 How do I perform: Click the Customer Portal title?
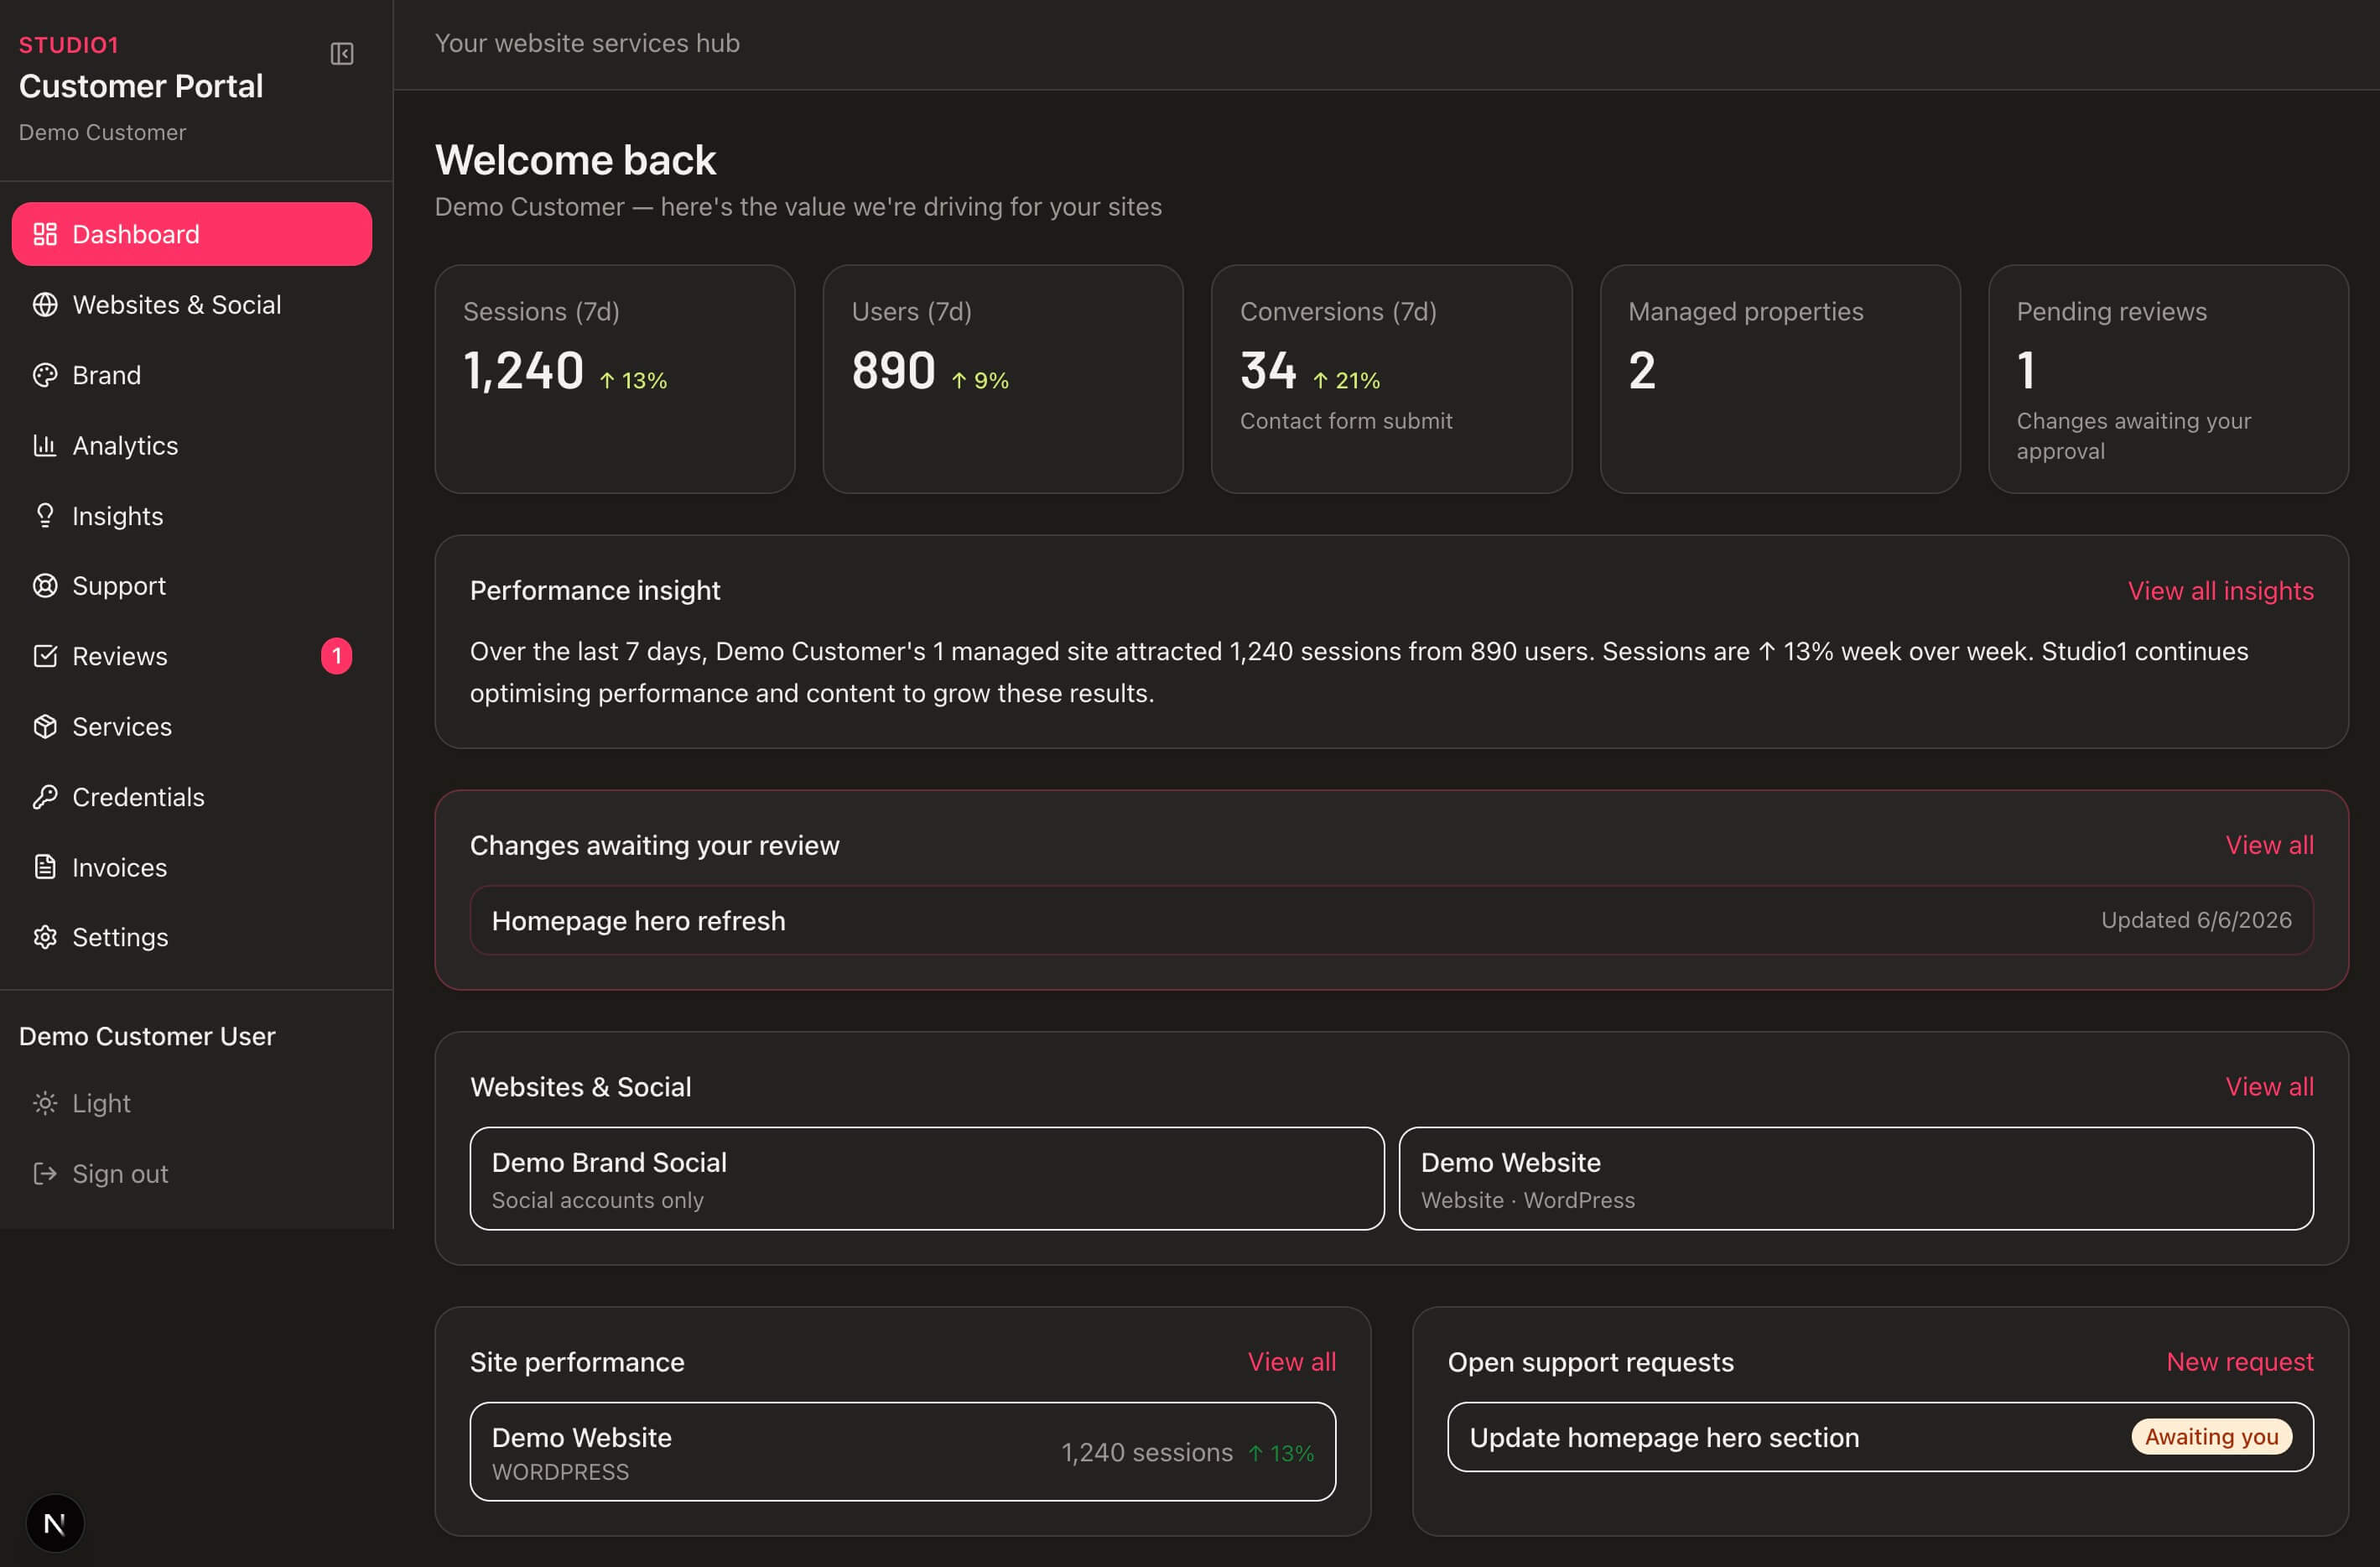[141, 86]
